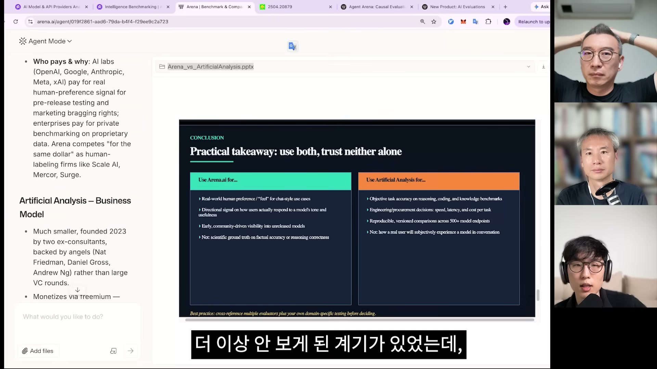The width and height of the screenshot is (657, 369).
Task: Jump to bottom of chat with down arrow
Action: (78, 290)
